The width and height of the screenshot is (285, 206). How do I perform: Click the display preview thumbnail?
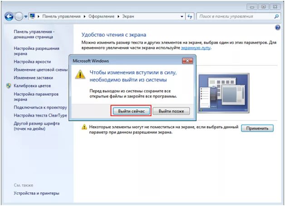[223, 93]
